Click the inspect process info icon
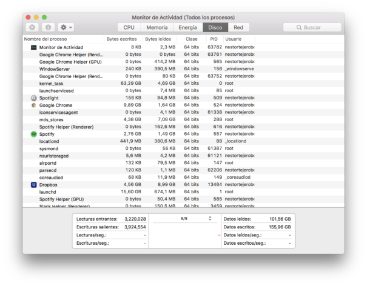The height and width of the screenshot is (286, 367). point(48,28)
